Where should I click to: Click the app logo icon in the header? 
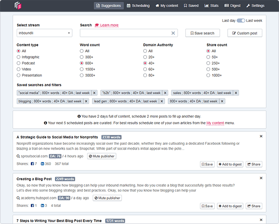click(18, 6)
